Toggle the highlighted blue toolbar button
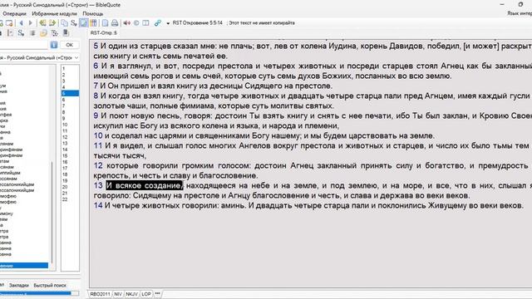 (x=83, y=23)
